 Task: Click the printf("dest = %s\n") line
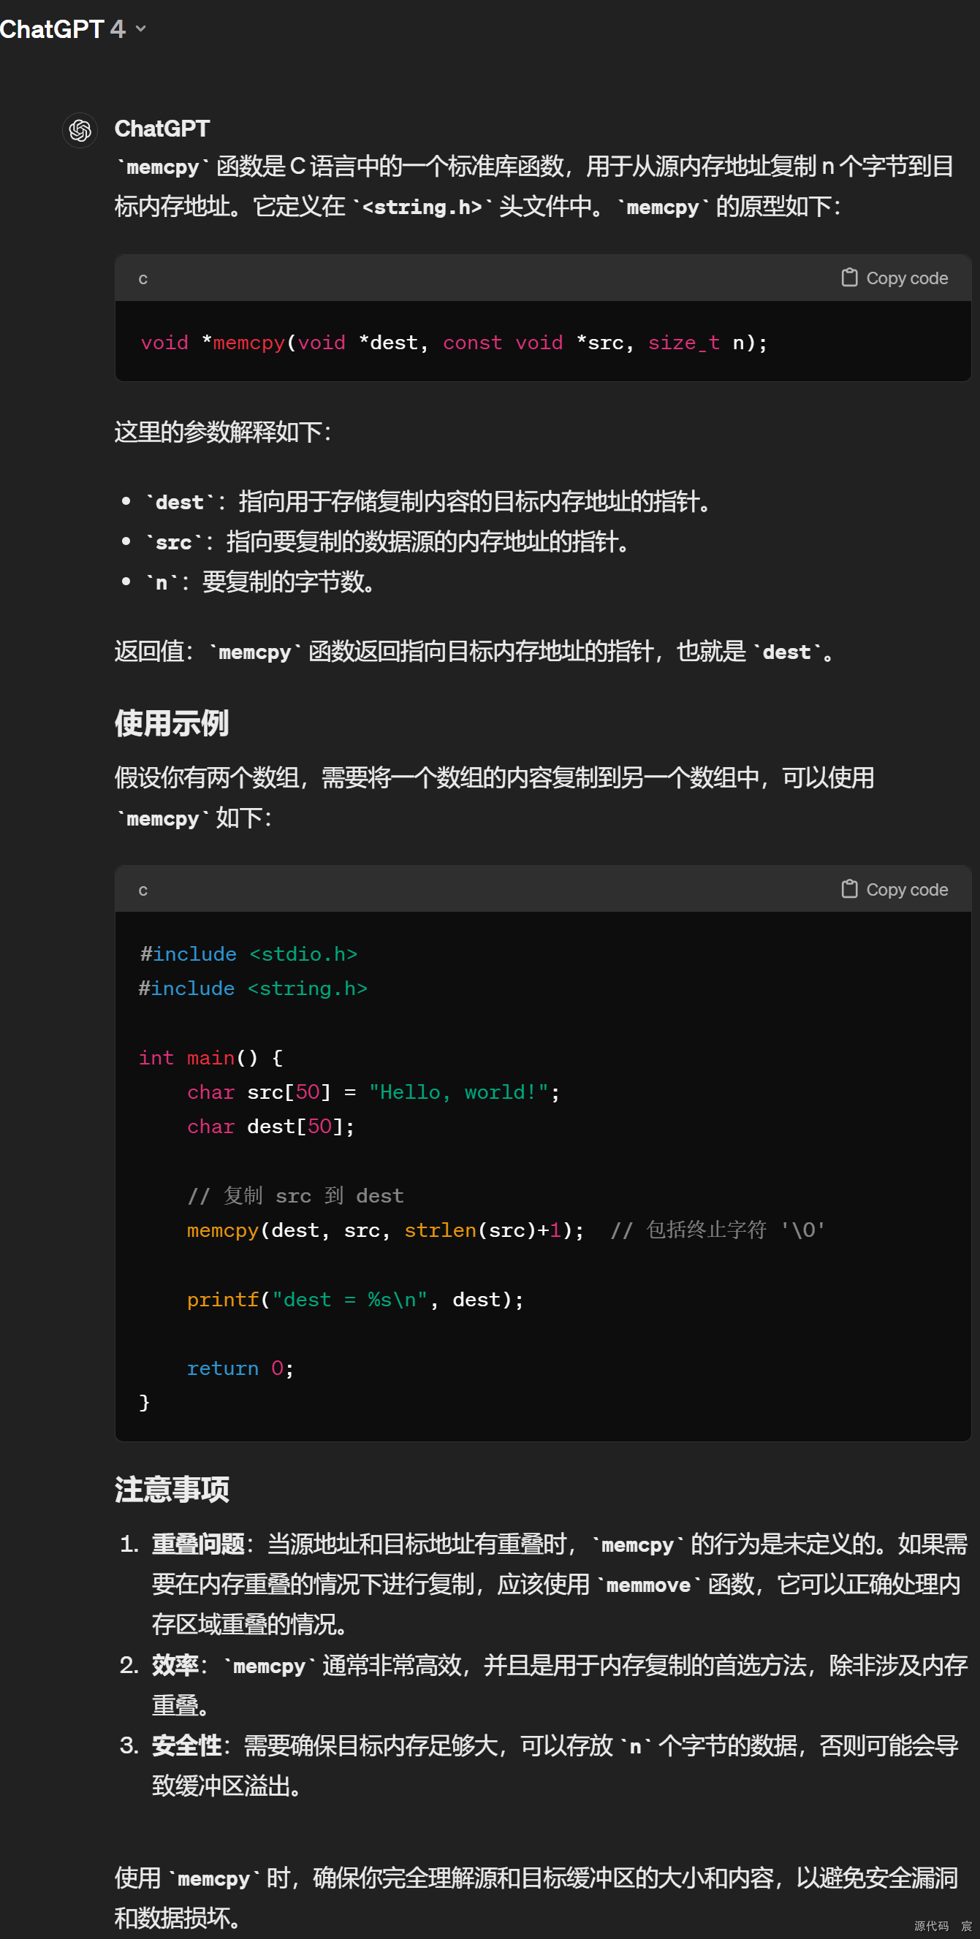click(x=355, y=1300)
